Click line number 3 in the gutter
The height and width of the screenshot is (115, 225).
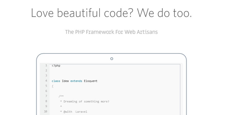tap(46, 76)
